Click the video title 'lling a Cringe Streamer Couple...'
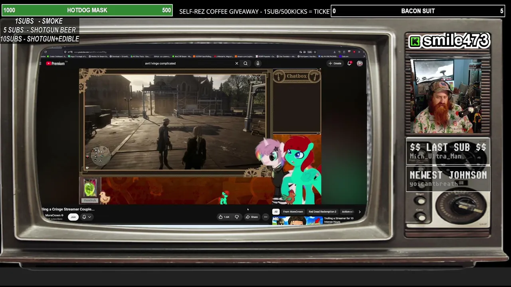The width and height of the screenshot is (511, 287). [x=68, y=209]
